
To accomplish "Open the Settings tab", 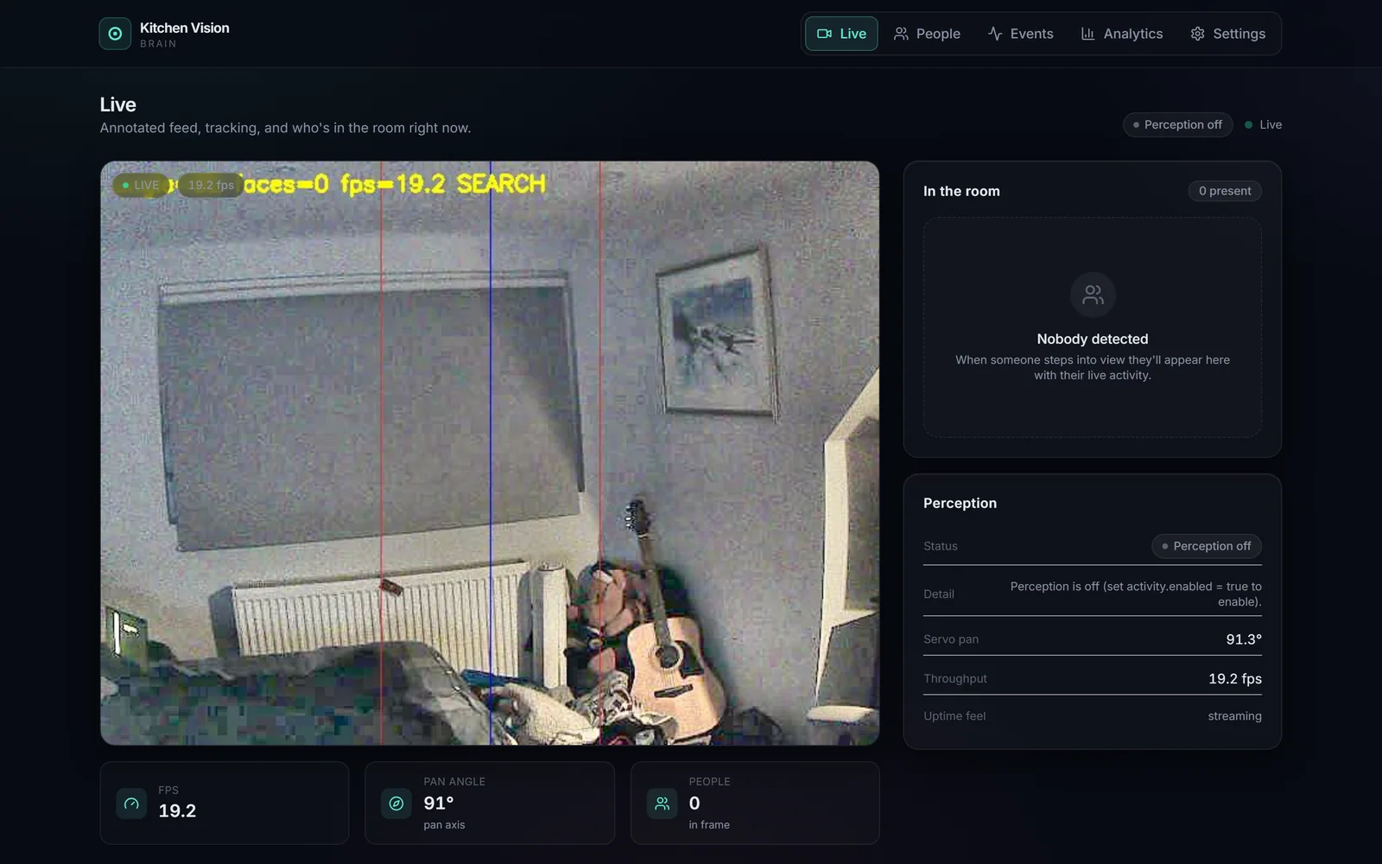I will point(1227,34).
